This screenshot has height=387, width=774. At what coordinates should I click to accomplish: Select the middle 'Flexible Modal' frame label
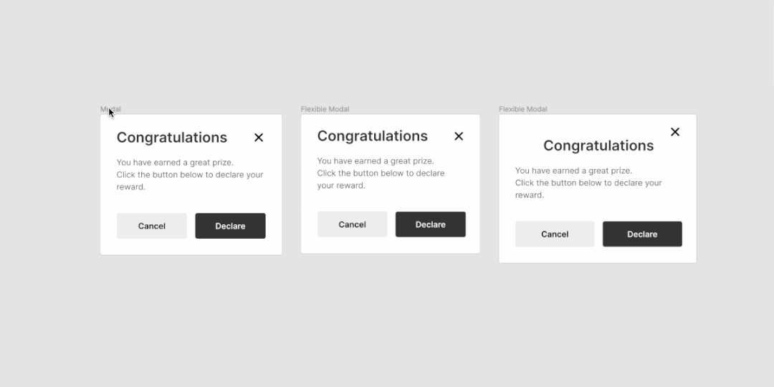(x=325, y=109)
